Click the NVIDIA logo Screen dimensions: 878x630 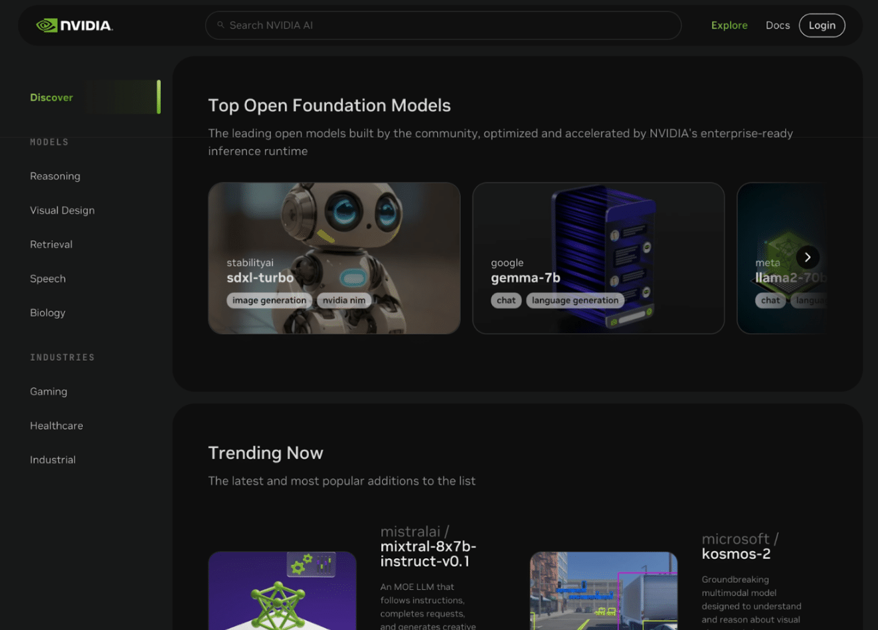[x=74, y=25]
